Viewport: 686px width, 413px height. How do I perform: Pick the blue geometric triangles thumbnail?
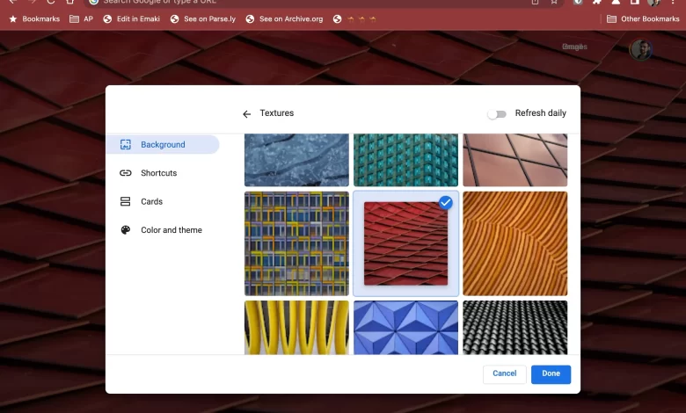point(405,327)
